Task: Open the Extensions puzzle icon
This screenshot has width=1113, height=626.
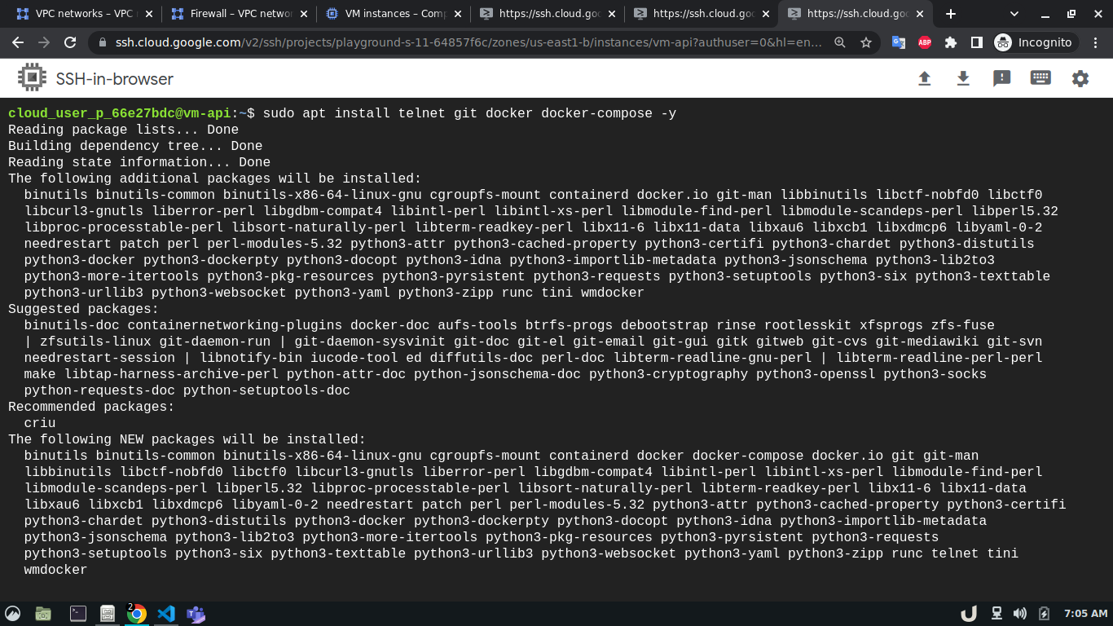Action: coord(951,42)
